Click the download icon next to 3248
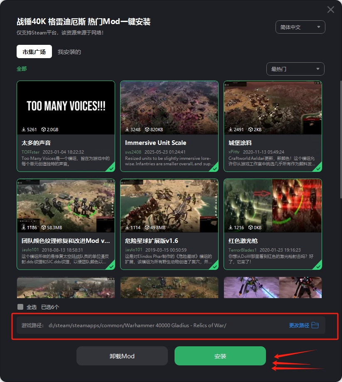This screenshot has height=382, width=342. 127,130
